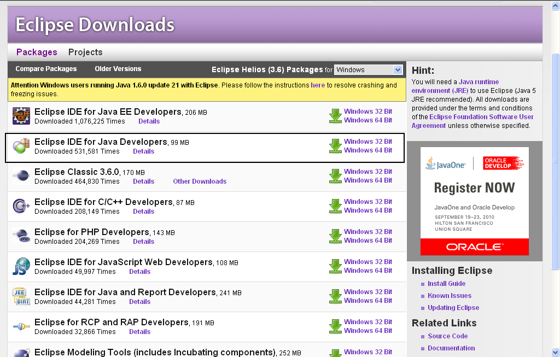
Task: Click green download arrow for Java EE Developers
Action: [335, 116]
